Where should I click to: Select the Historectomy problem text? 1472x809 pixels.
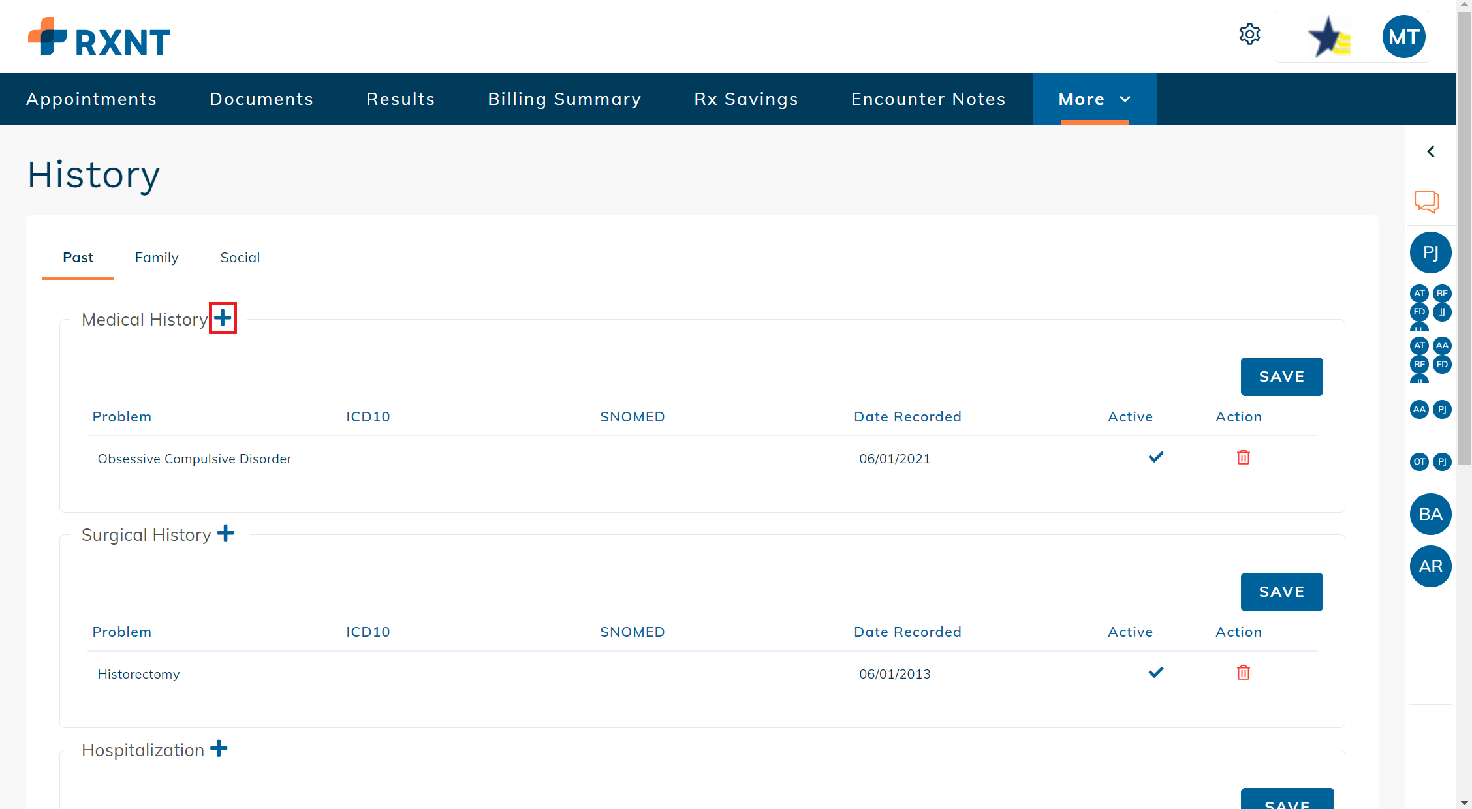(x=138, y=674)
